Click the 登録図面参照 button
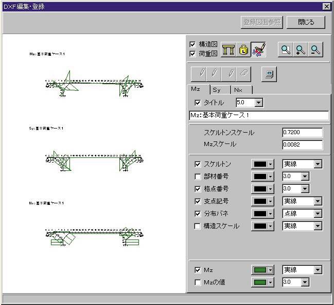The image size is (334, 305). click(x=262, y=22)
